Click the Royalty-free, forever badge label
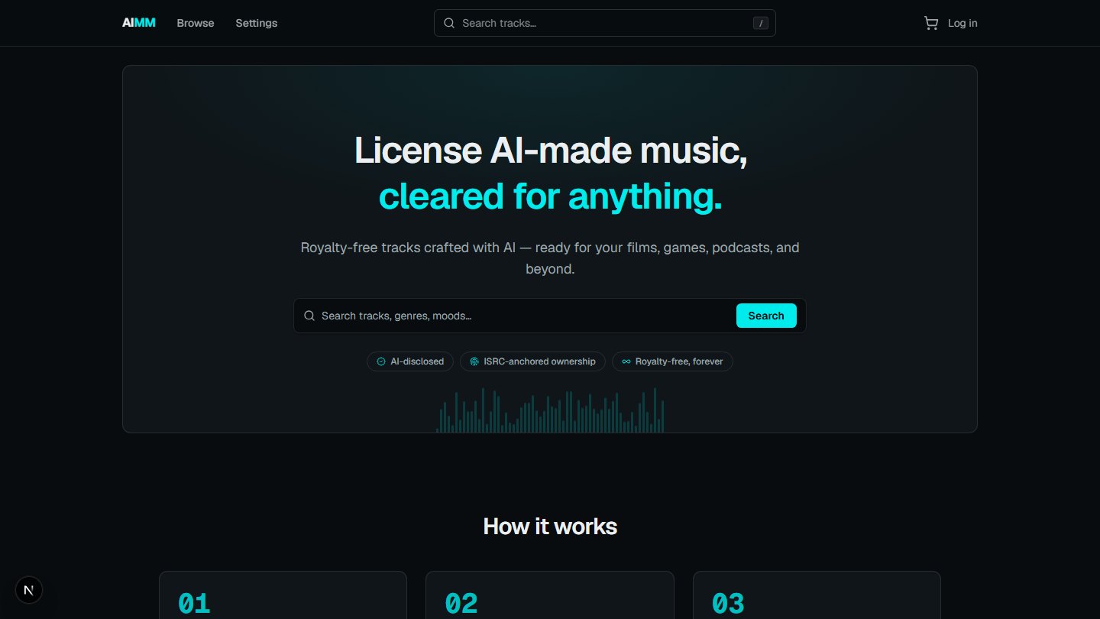 tap(679, 361)
